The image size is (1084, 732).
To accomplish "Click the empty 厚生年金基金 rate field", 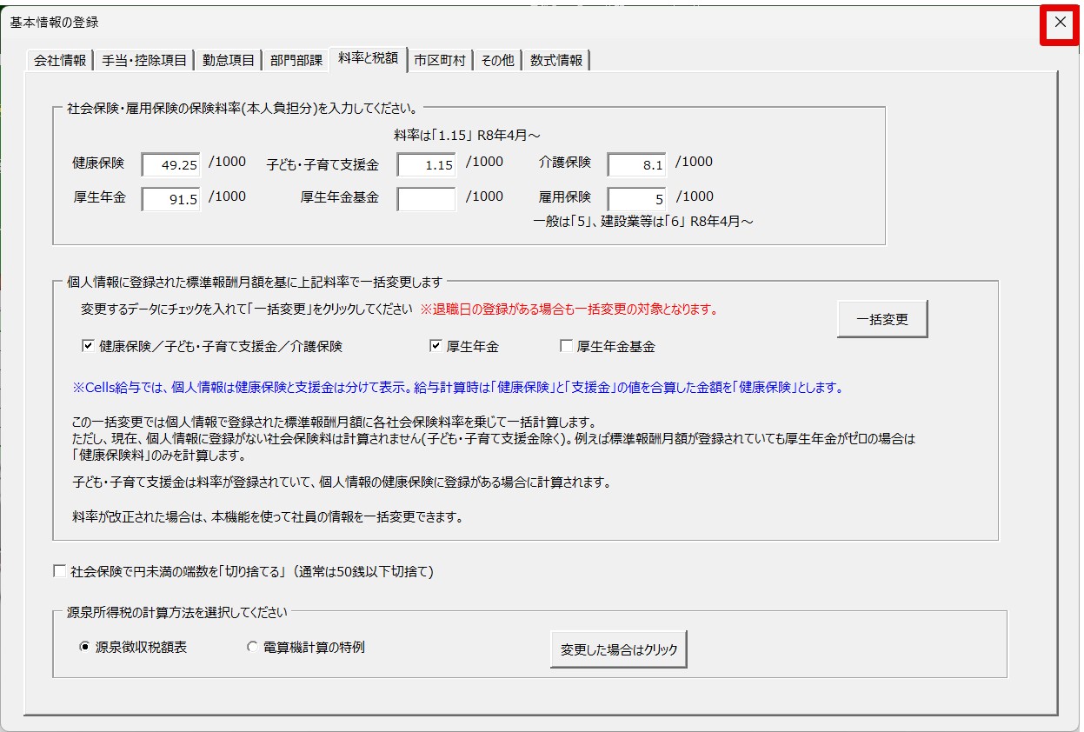I will click(x=426, y=199).
